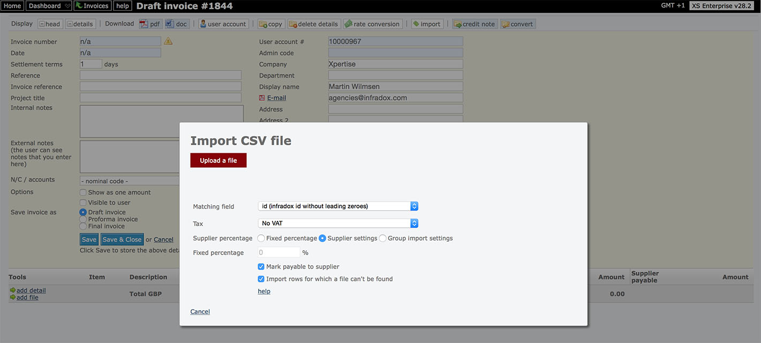Select Draft invoice radio option
Image resolution: width=761 pixels, height=343 pixels.
83,212
